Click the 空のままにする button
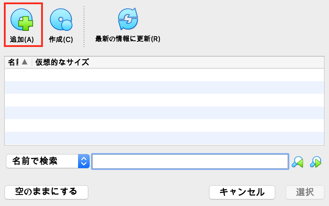 (46, 192)
